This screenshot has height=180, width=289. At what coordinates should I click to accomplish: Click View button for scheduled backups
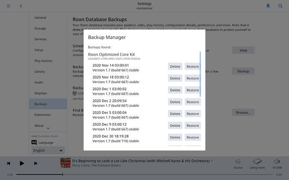pyautogui.click(x=243, y=50)
